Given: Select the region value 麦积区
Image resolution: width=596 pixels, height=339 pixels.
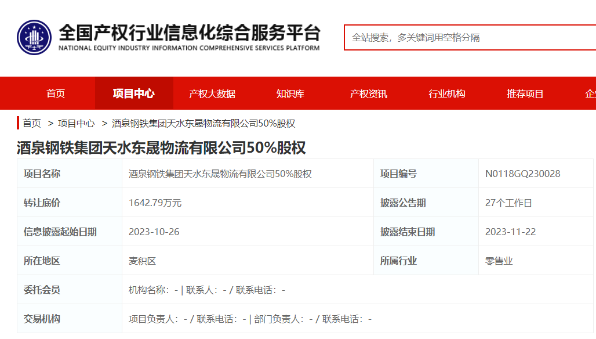Looking at the screenshot, I should pos(142,261).
